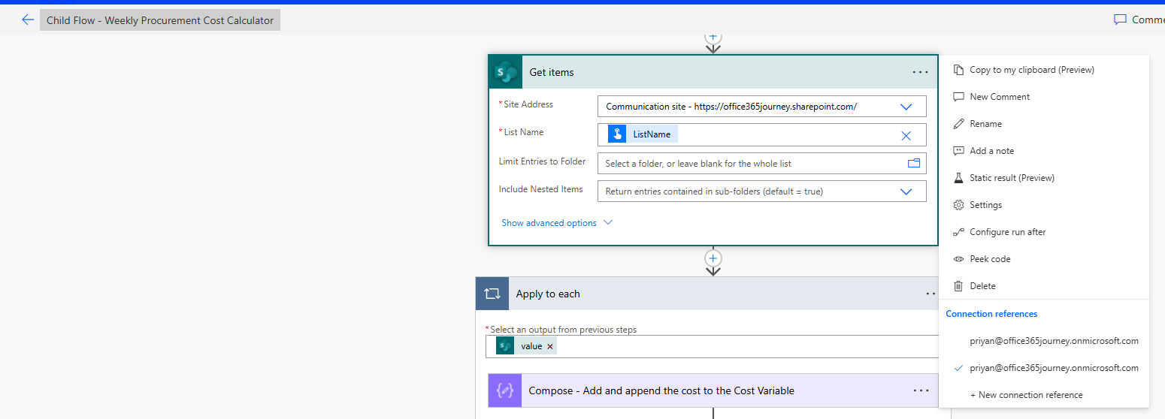This screenshot has height=419, width=1165.
Task: Click the List Name input field
Action: click(x=762, y=135)
